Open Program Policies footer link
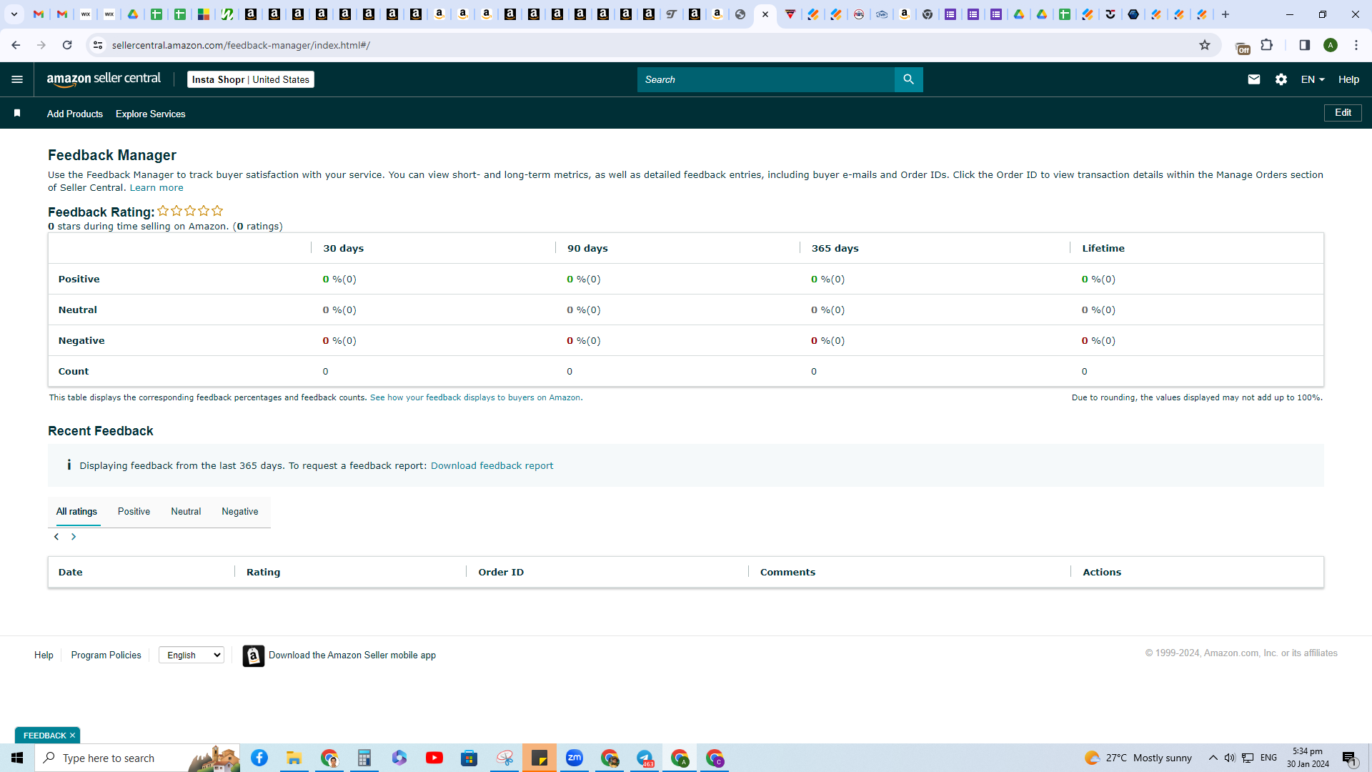Screen dimensions: 1372x772 106,655
